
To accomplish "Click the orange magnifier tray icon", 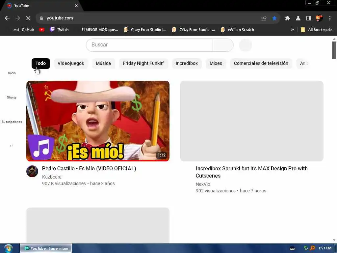I will click(312, 248).
